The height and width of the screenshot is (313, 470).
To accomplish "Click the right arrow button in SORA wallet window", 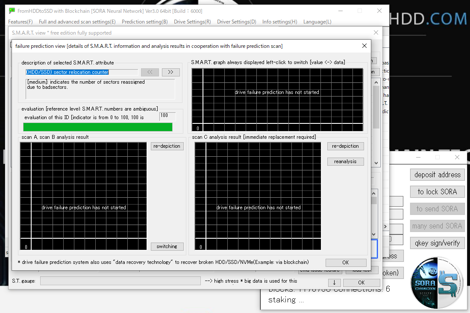I will point(385,227).
